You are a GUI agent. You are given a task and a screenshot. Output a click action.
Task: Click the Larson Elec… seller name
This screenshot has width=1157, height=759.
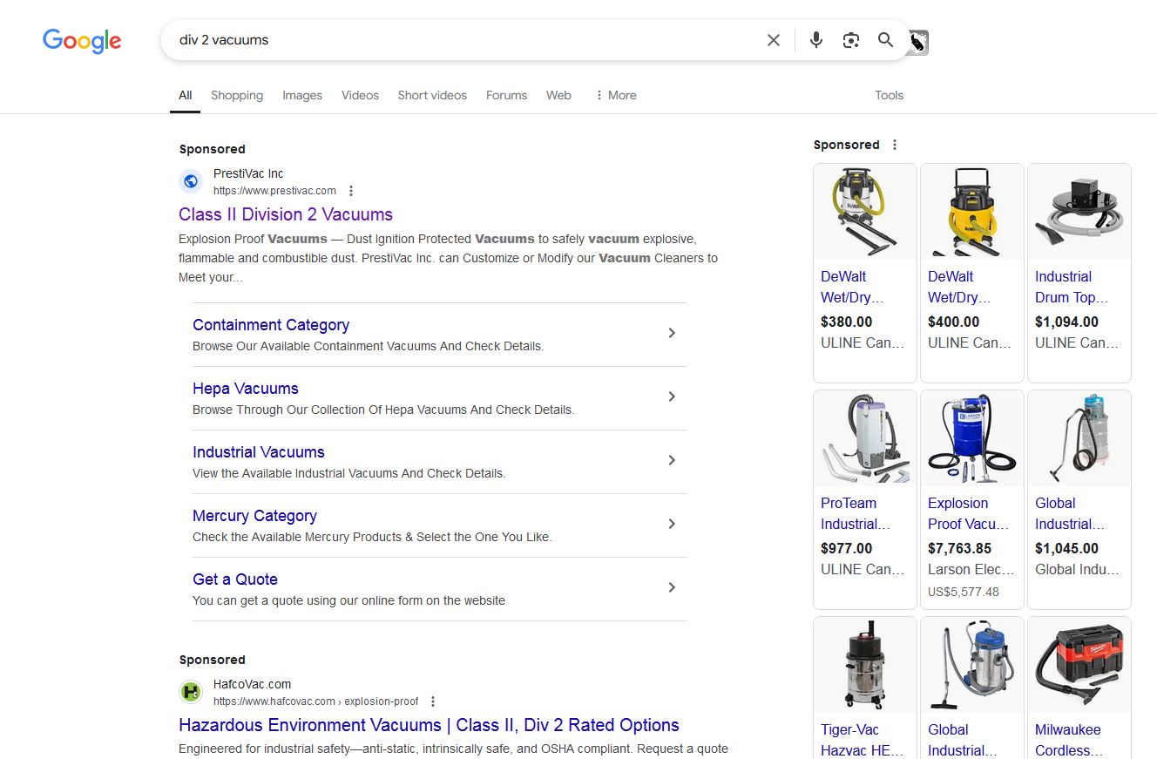(x=971, y=569)
